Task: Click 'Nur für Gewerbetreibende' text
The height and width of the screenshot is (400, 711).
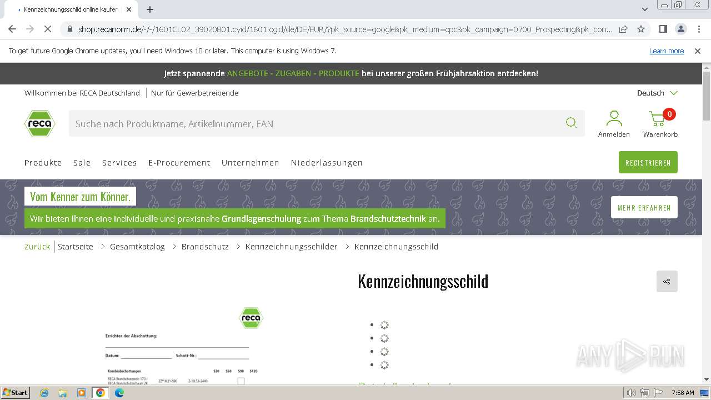Action: [x=194, y=93]
